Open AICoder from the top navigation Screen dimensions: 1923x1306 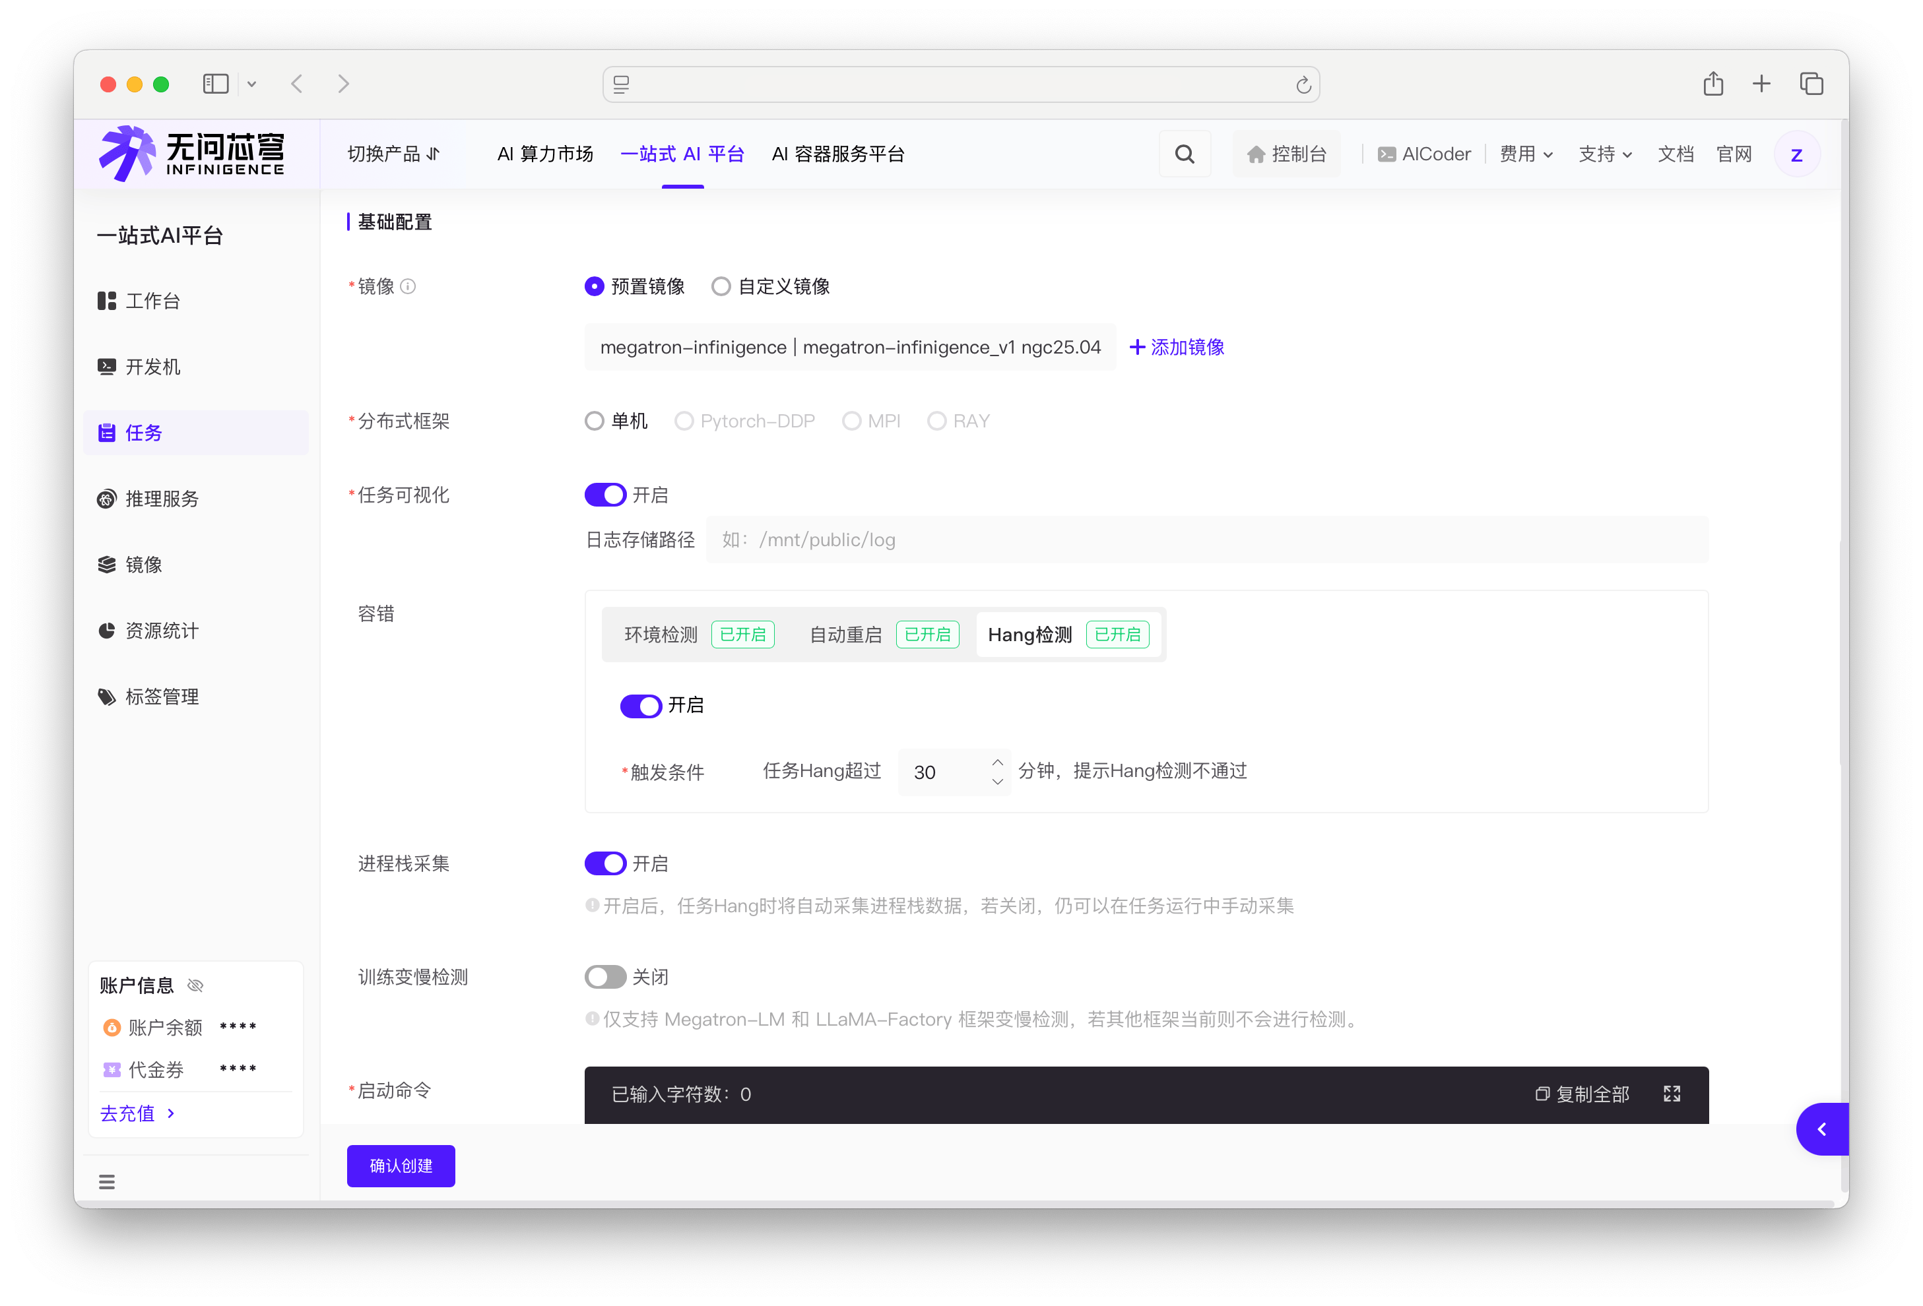(1424, 153)
